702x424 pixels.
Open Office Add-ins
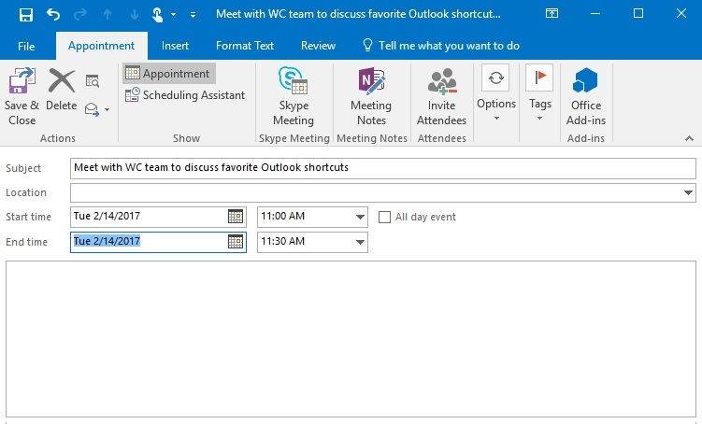coord(585,96)
